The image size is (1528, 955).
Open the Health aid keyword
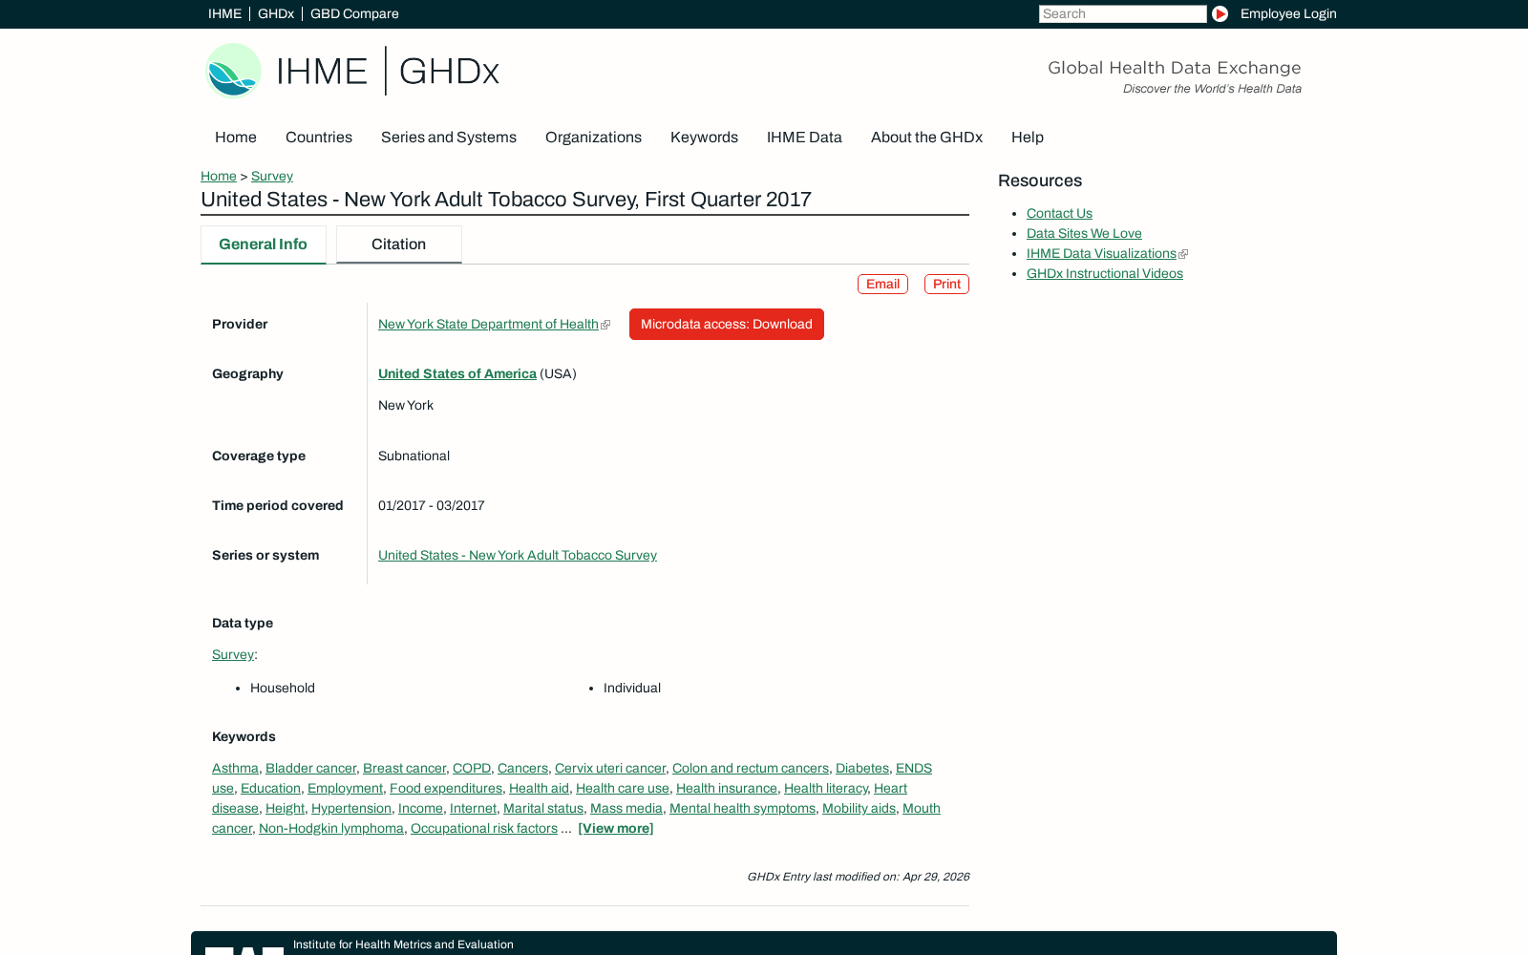tap(539, 788)
